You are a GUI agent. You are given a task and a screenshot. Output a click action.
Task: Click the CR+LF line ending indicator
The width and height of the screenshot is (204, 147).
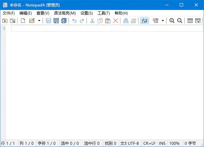click(149, 143)
